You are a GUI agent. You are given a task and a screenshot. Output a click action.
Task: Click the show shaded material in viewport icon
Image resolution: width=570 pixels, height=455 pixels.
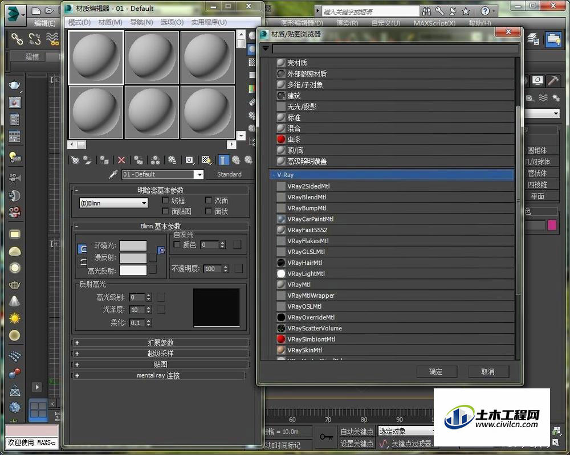click(206, 160)
